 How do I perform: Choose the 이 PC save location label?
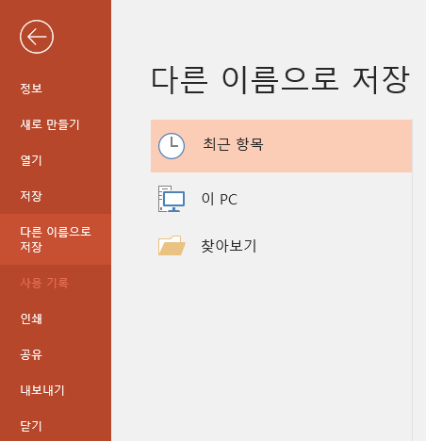pyautogui.click(x=220, y=199)
